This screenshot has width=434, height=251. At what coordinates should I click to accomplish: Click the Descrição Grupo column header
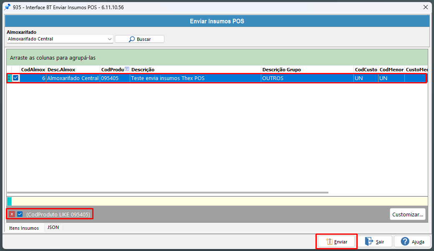pyautogui.click(x=307, y=70)
